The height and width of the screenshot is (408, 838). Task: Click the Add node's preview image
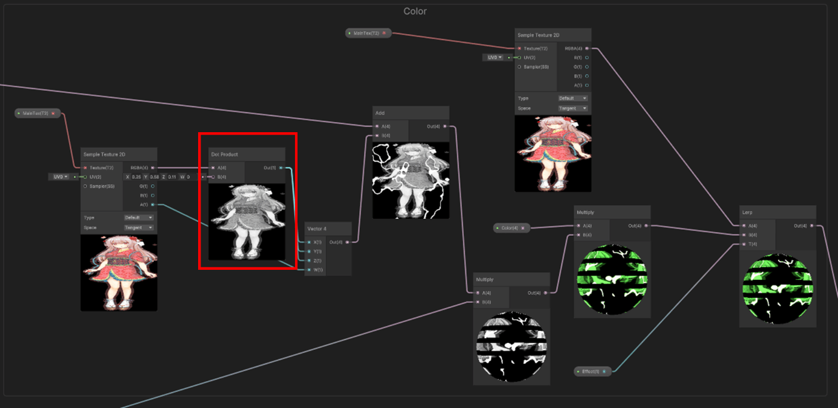click(411, 180)
